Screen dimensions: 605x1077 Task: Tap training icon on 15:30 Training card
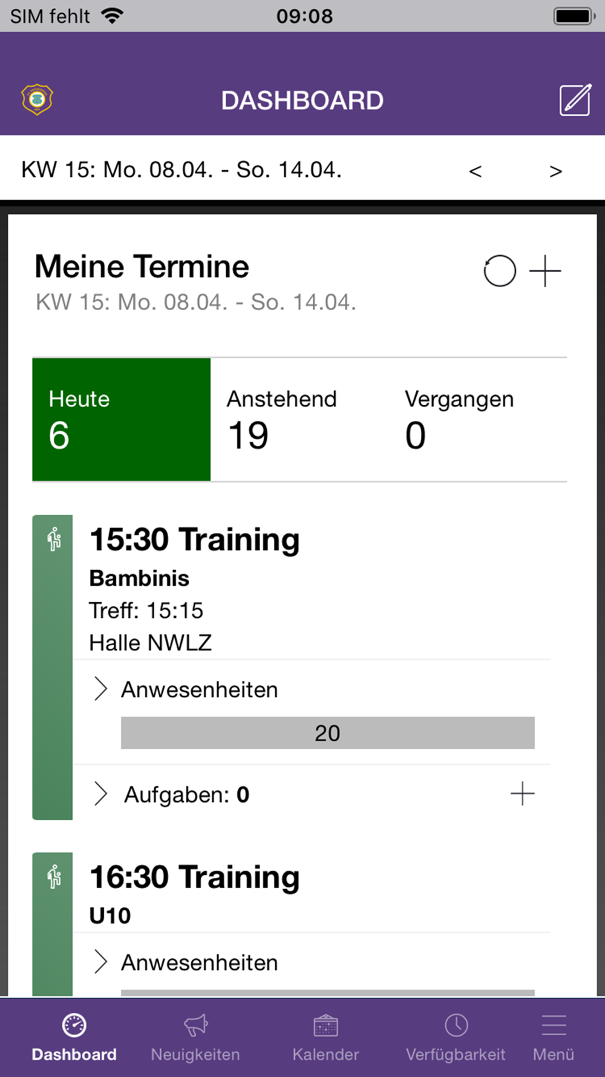pos(54,539)
